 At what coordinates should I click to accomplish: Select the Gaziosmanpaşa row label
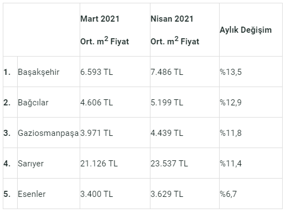(48, 133)
